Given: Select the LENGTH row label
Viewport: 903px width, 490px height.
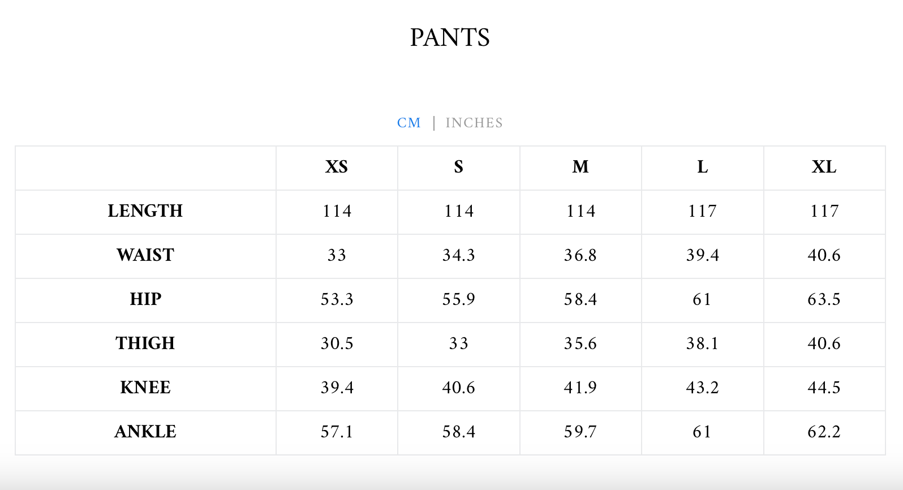Looking at the screenshot, I should pyautogui.click(x=145, y=211).
